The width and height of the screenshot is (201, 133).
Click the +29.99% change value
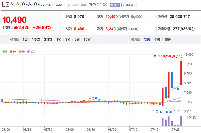[x=42, y=27]
